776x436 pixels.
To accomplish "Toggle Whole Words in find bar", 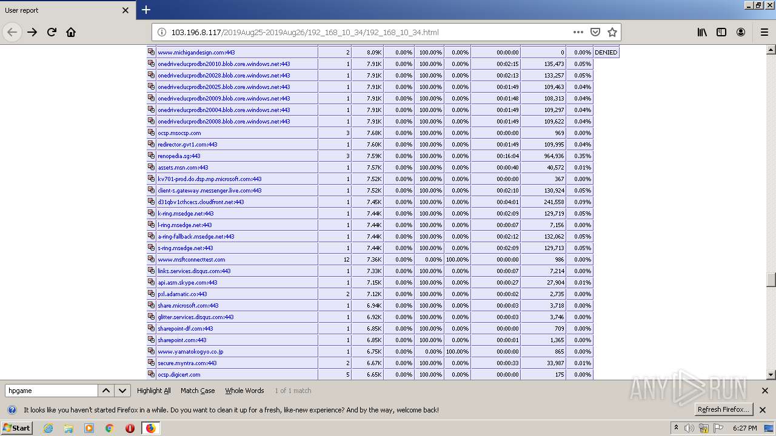I will [x=244, y=391].
